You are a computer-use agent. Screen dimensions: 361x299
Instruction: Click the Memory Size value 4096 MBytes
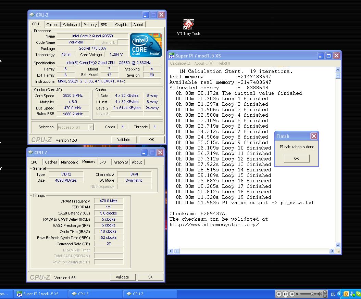pos(66,180)
